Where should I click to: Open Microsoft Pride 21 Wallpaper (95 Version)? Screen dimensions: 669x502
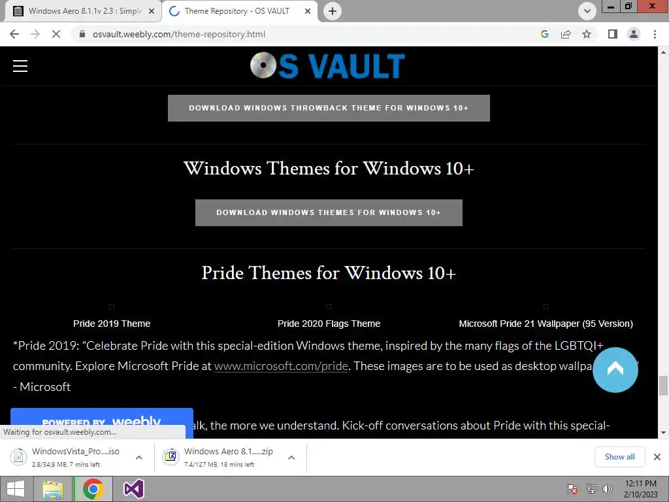point(546,324)
